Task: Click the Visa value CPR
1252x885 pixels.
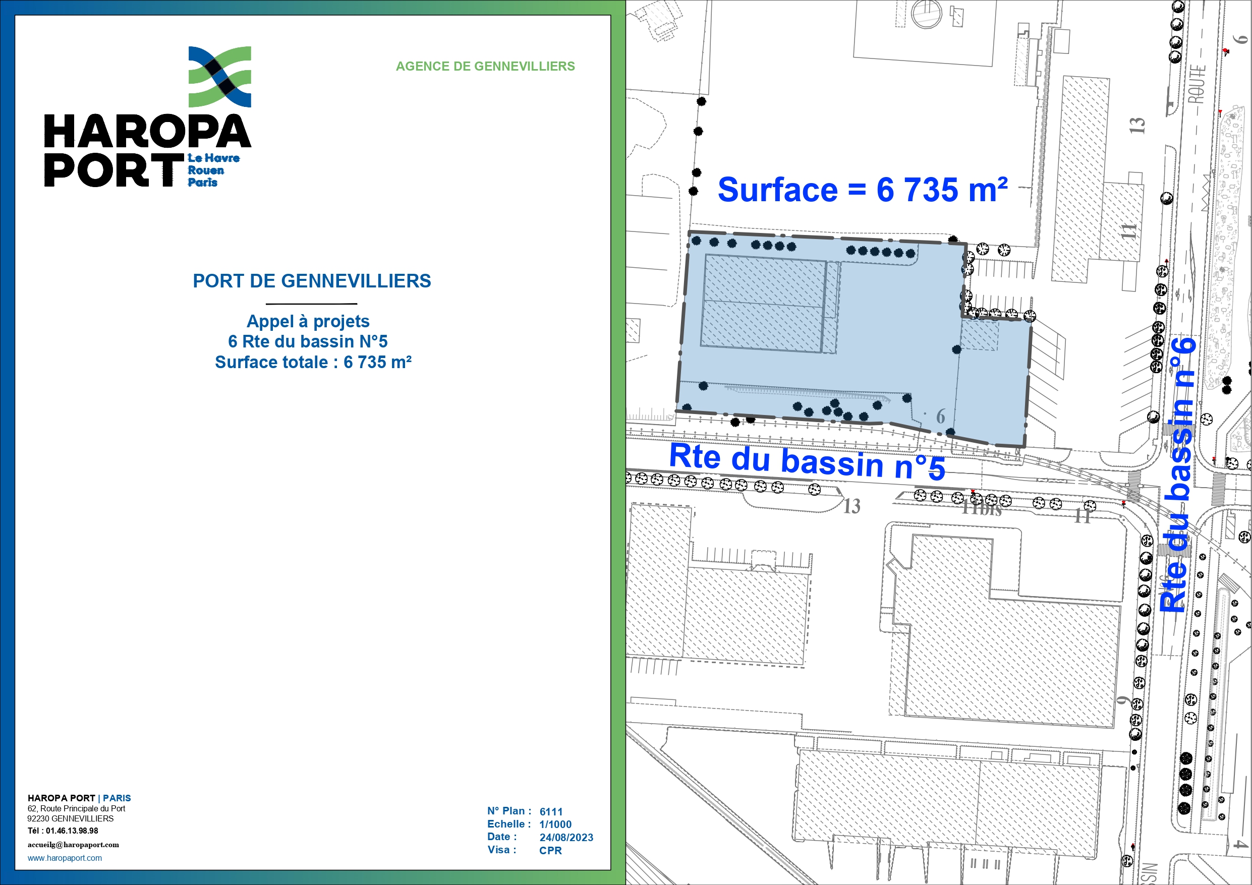Action: pyautogui.click(x=550, y=851)
